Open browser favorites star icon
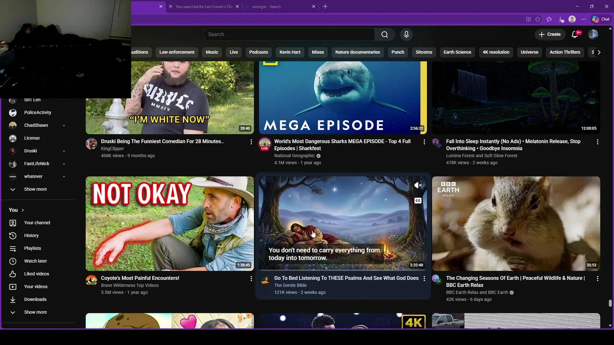The height and width of the screenshot is (345, 614). [538, 19]
